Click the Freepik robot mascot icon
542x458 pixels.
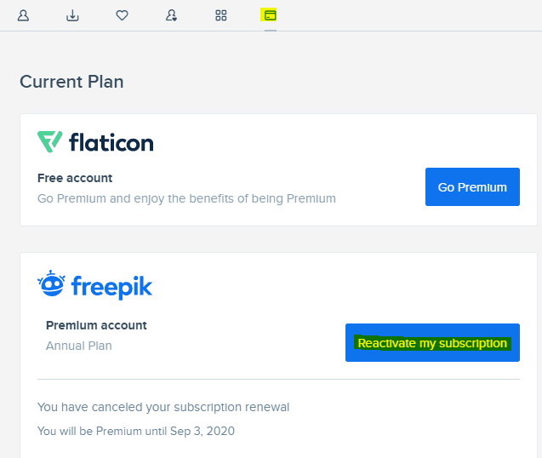[51, 284]
